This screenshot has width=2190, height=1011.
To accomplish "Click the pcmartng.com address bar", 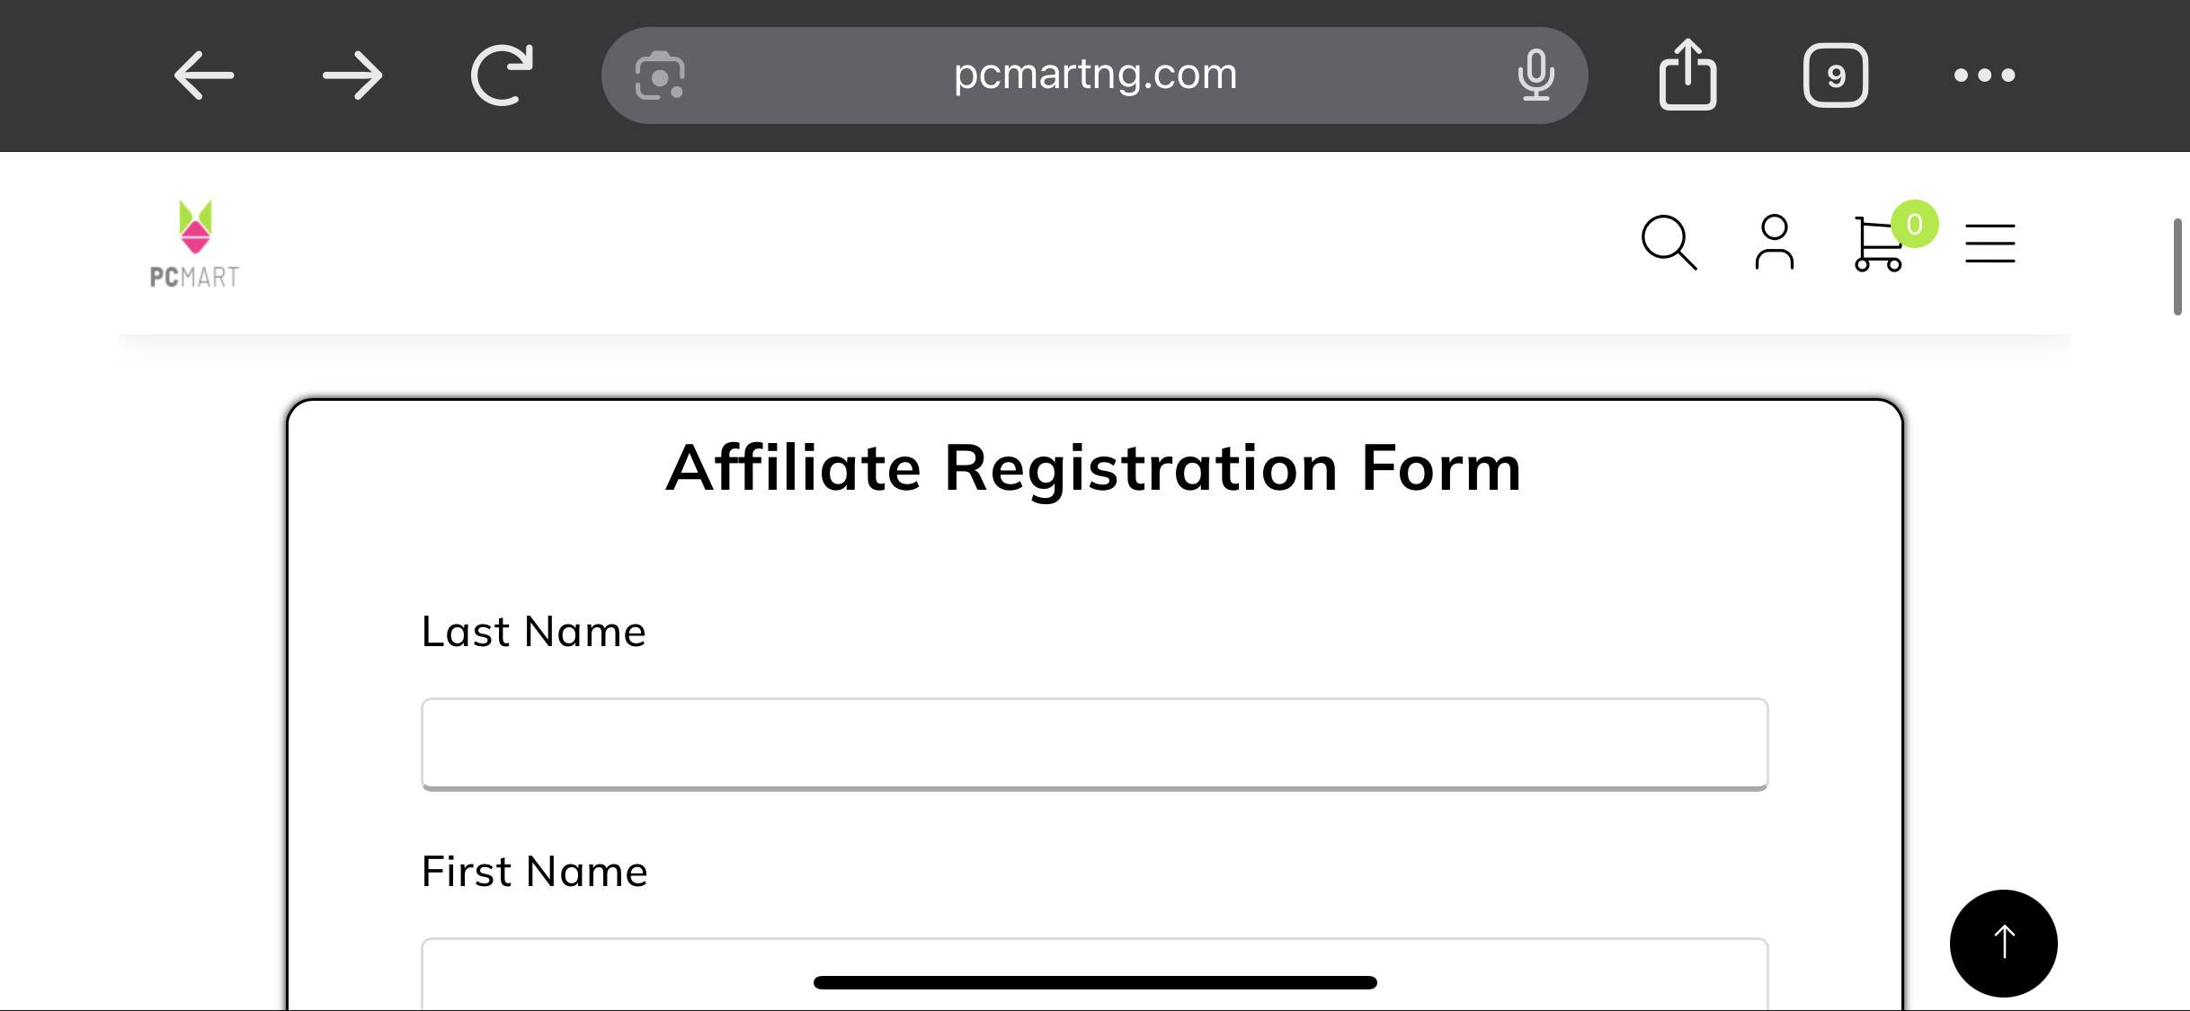I will (1095, 75).
